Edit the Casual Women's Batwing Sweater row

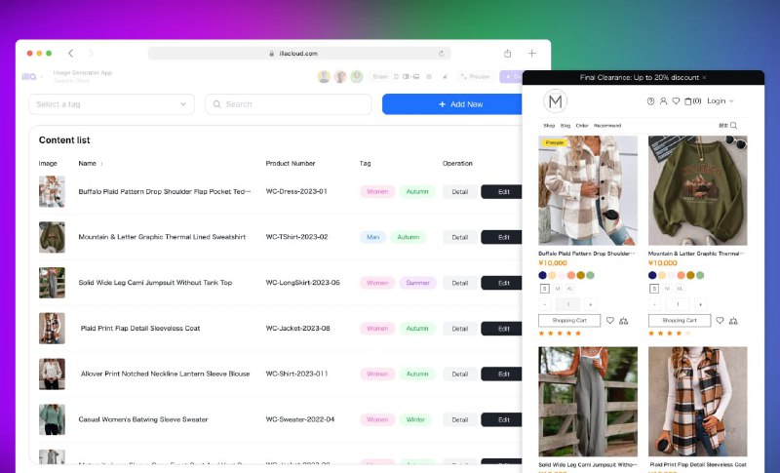coord(501,419)
